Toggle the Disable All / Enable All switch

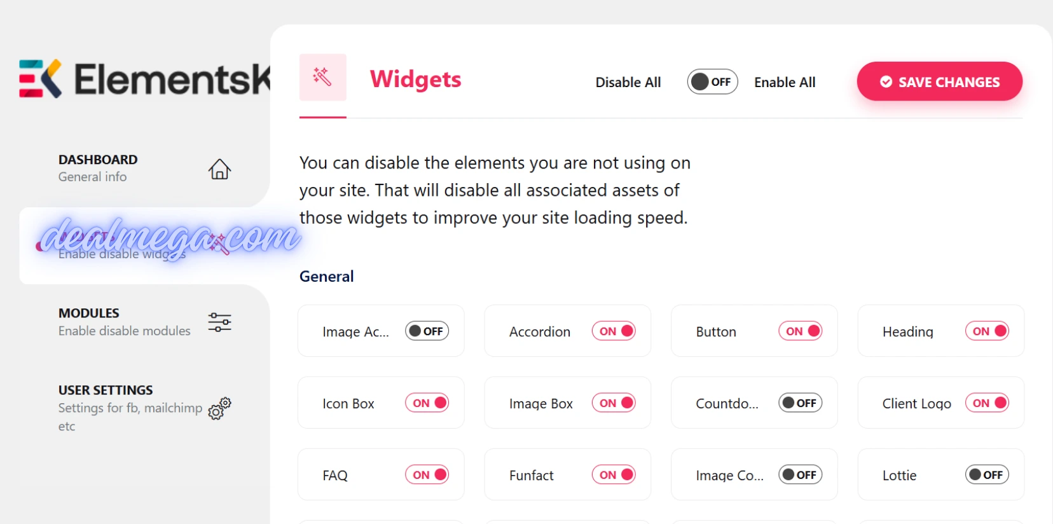pos(712,82)
